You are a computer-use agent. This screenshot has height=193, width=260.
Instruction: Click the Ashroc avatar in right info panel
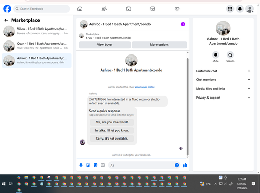pyautogui.click(x=223, y=28)
